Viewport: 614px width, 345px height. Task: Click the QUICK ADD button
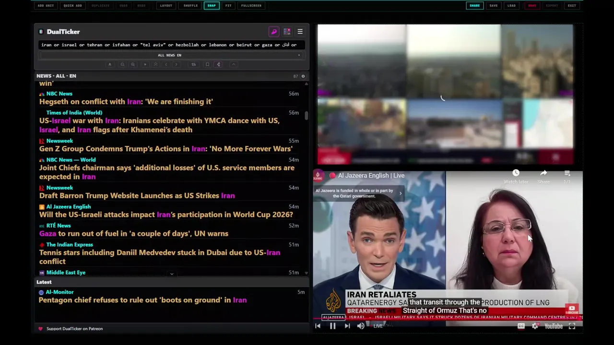(x=73, y=6)
